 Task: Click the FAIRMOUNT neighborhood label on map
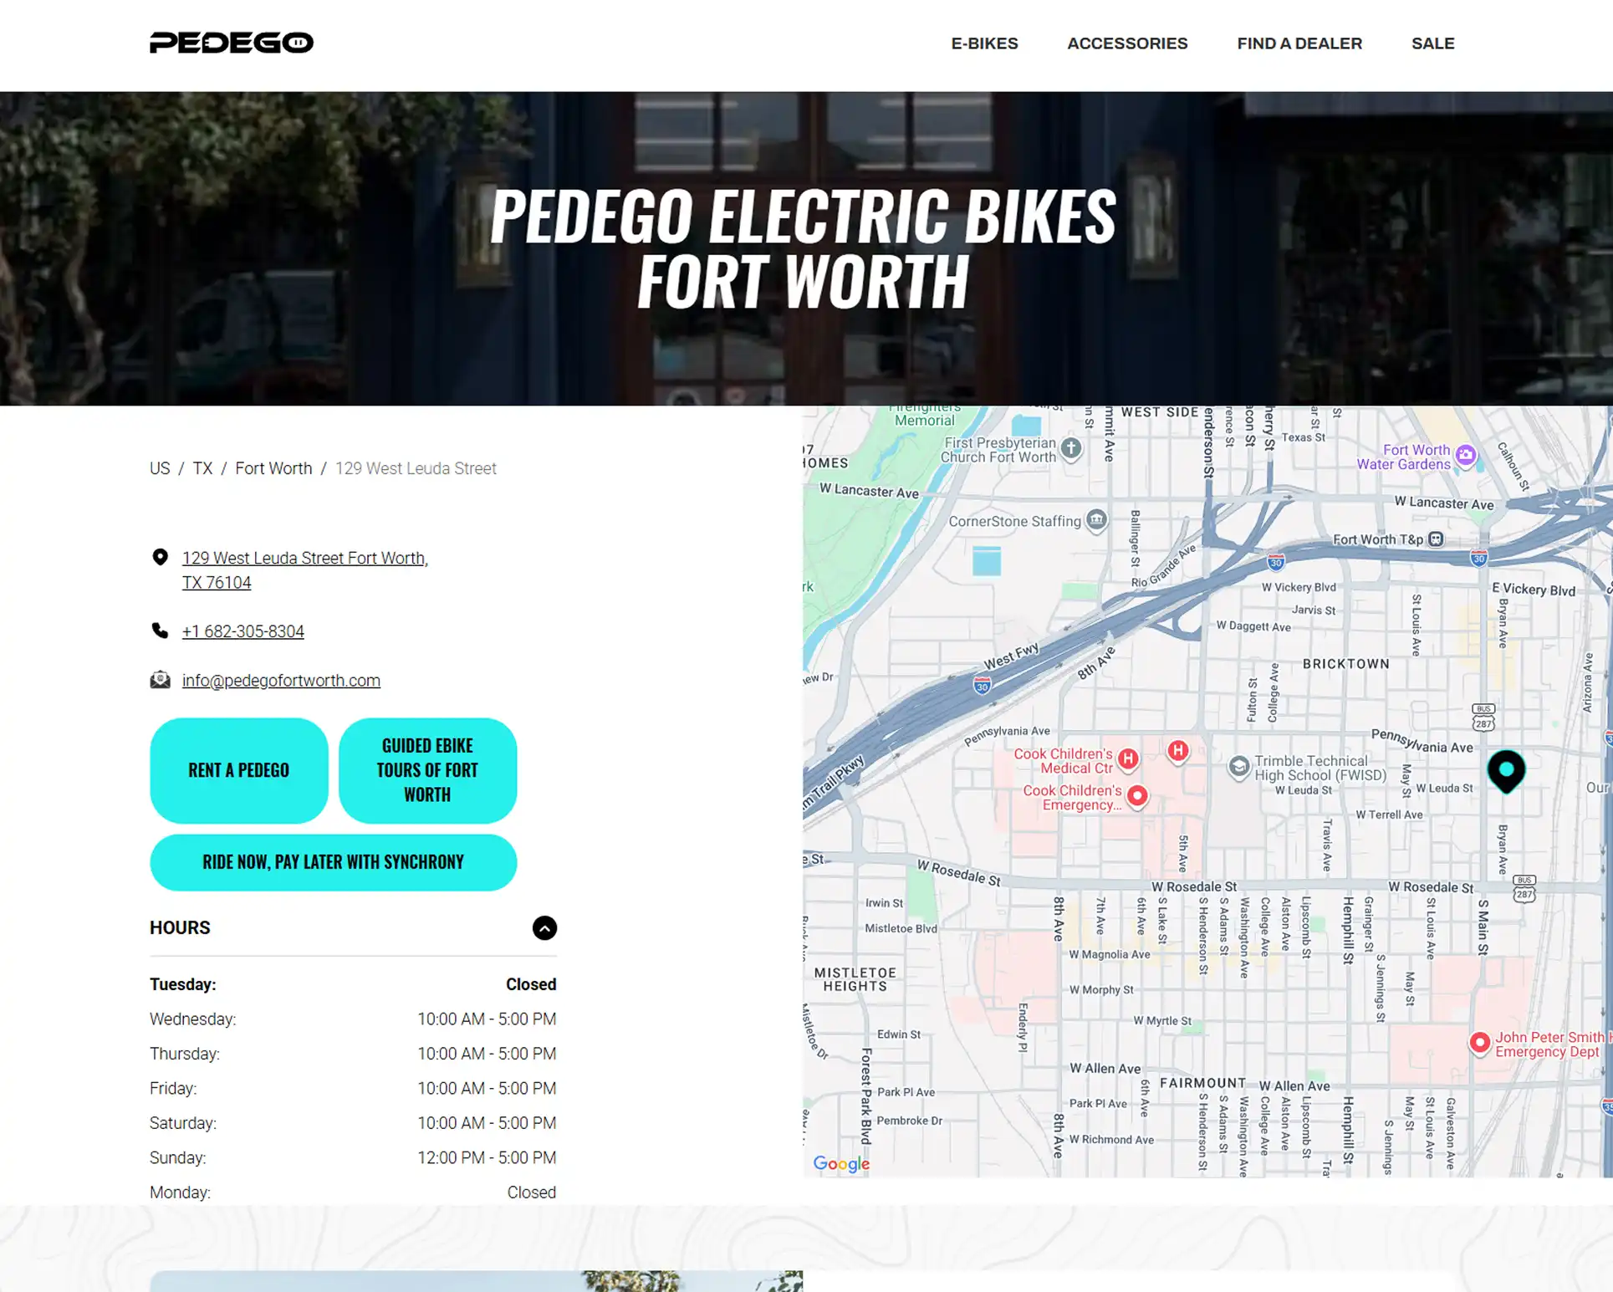1202,1083
